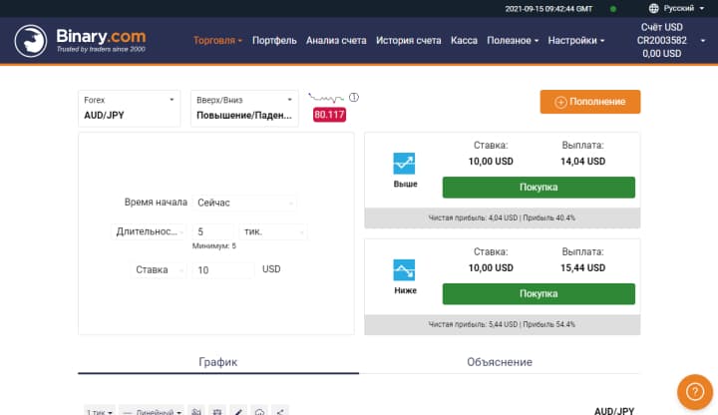Click the chart indicators icon
Image resolution: width=718 pixels, height=415 pixels.
tap(196, 411)
